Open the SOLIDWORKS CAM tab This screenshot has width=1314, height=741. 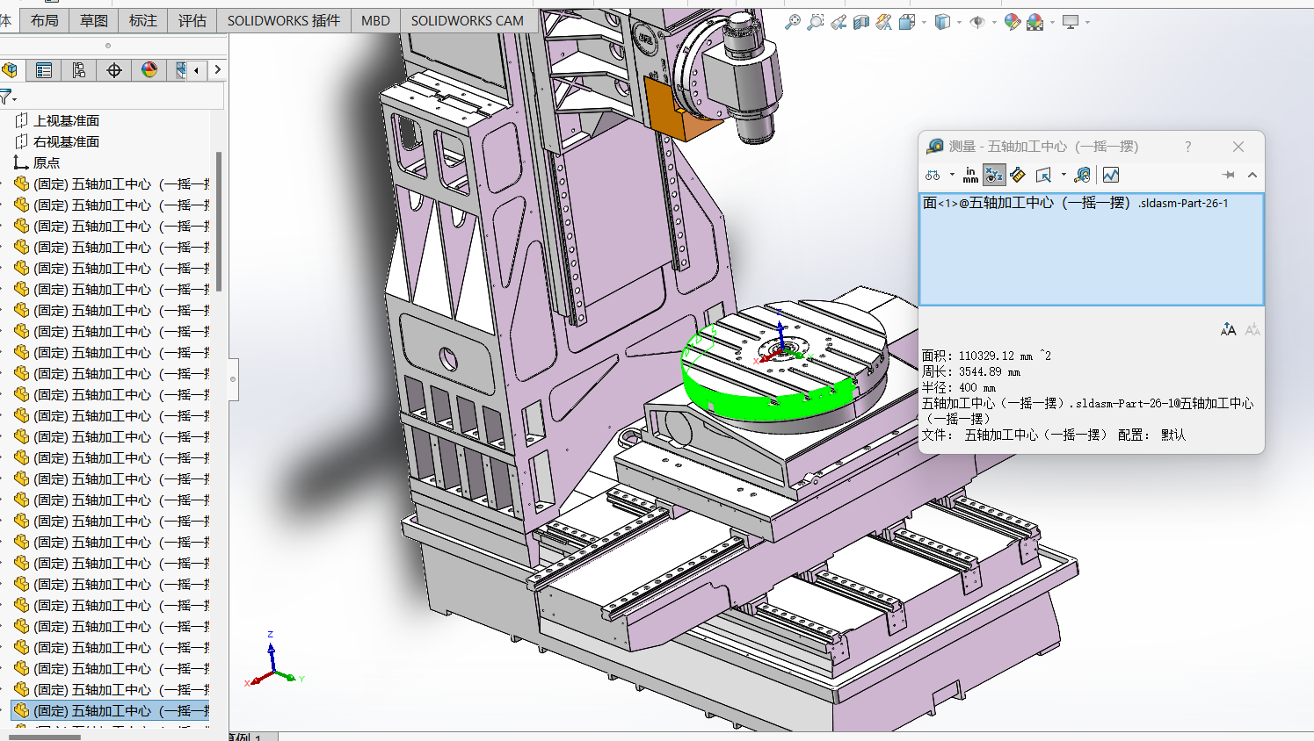[468, 20]
